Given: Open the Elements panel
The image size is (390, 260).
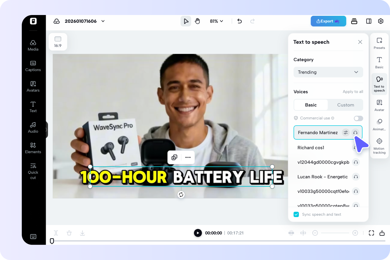Looking at the screenshot, I should [33, 148].
